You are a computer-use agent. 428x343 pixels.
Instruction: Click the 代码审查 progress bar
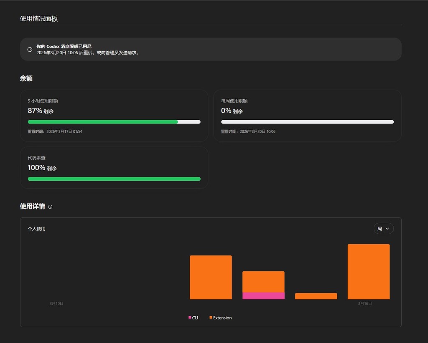[x=114, y=179]
